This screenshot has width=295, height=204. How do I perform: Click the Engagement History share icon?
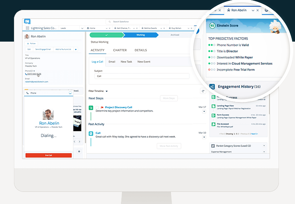tap(212, 87)
